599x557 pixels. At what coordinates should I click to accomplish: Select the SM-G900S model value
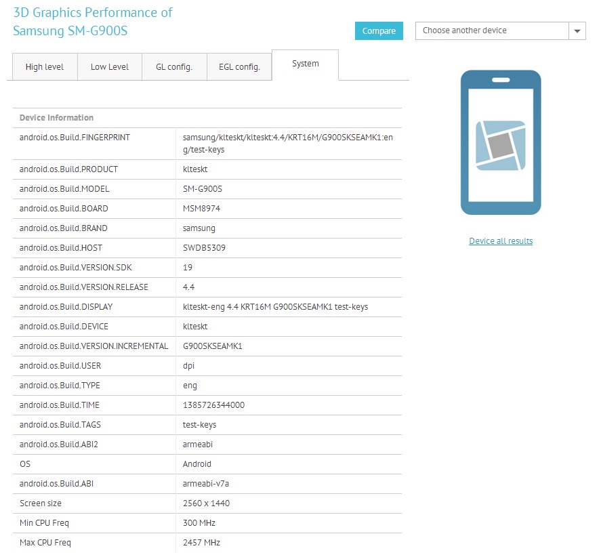point(203,189)
